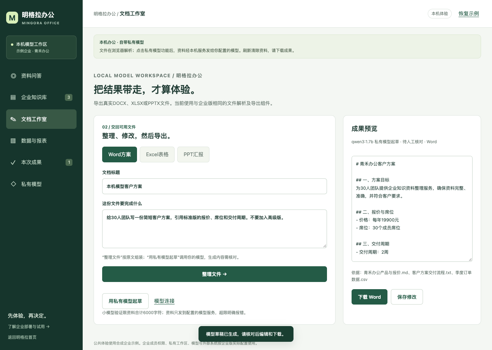Click the 文档标题 input field

point(215,186)
